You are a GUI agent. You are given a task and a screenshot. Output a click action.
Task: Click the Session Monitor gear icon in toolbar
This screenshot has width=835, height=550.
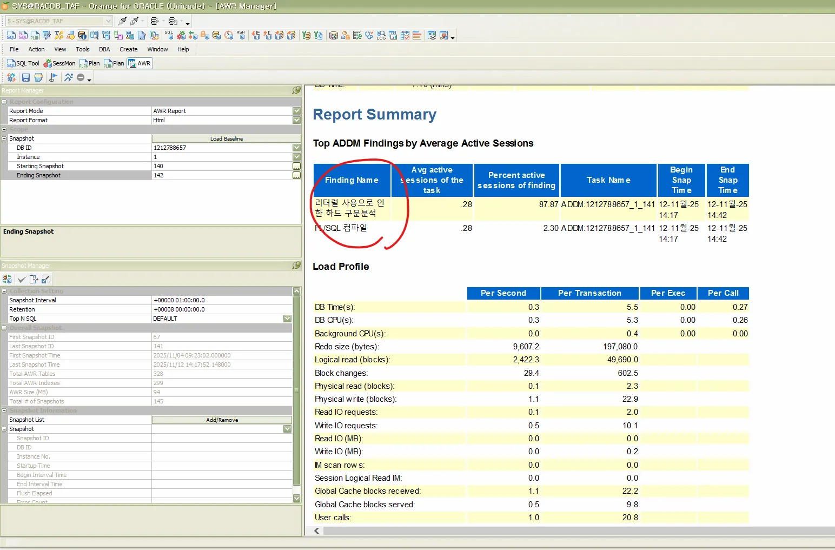(181, 35)
